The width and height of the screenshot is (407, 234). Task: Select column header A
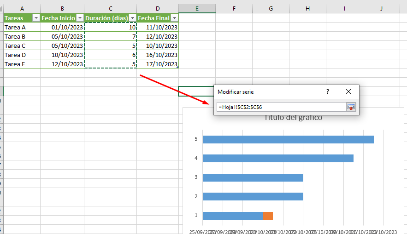22,8
